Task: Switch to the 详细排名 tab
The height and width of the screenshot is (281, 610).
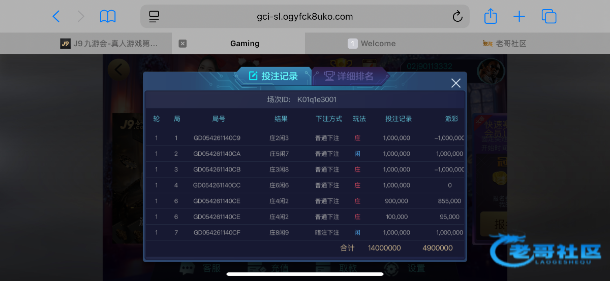Action: (350, 77)
